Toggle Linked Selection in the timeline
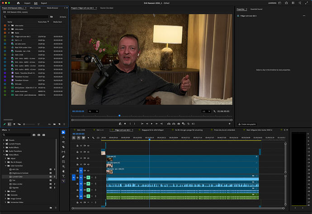Image resolution: width=312 pixels, height=214 pixels. 84,138
